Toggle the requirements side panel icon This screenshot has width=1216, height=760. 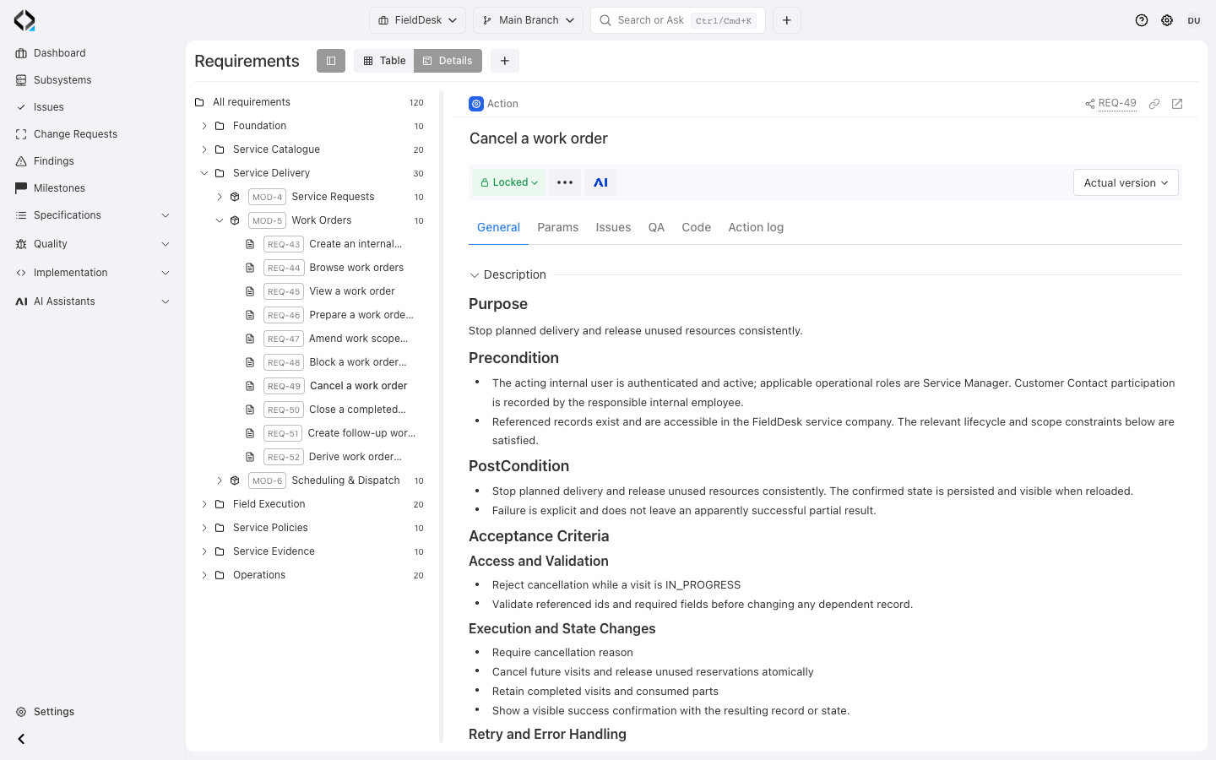pyautogui.click(x=331, y=61)
